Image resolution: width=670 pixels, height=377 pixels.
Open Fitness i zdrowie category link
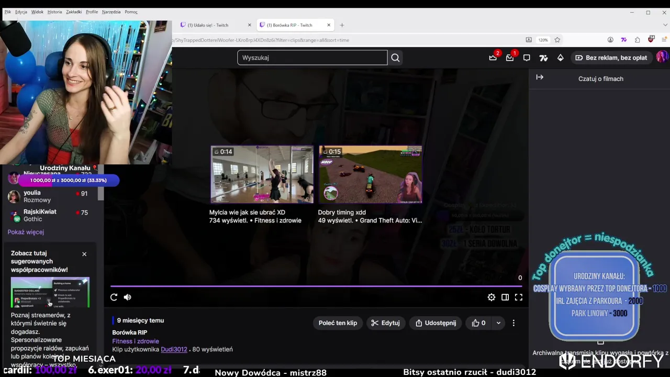point(136,341)
